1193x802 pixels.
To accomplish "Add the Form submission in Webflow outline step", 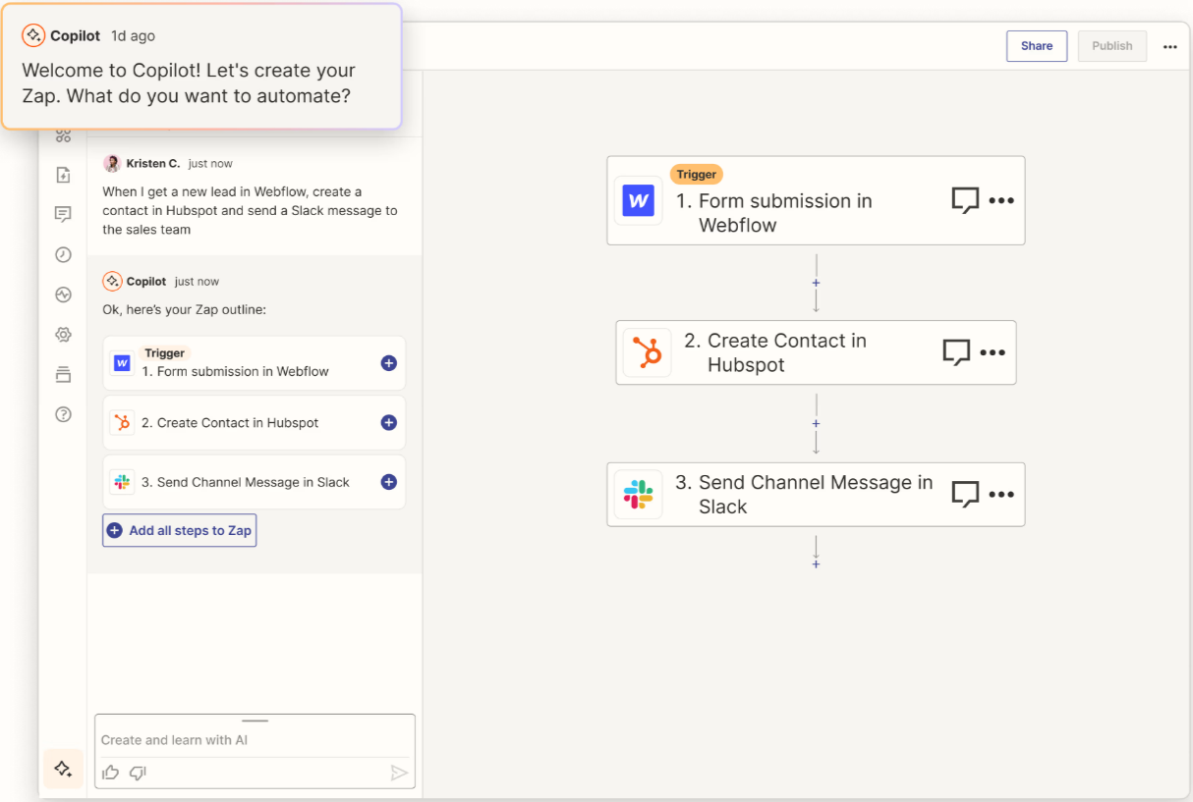I will pyautogui.click(x=389, y=363).
